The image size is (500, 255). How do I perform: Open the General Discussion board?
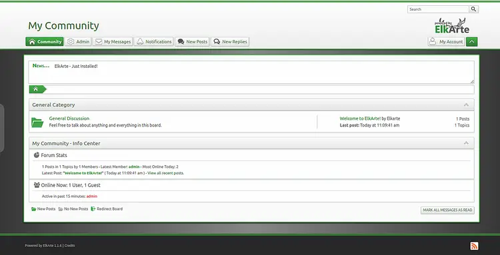tap(69, 119)
